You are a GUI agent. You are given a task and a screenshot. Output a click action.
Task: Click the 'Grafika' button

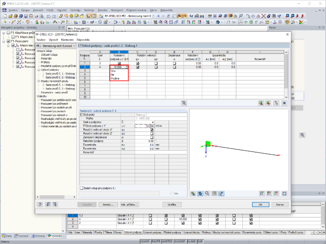coord(172,205)
